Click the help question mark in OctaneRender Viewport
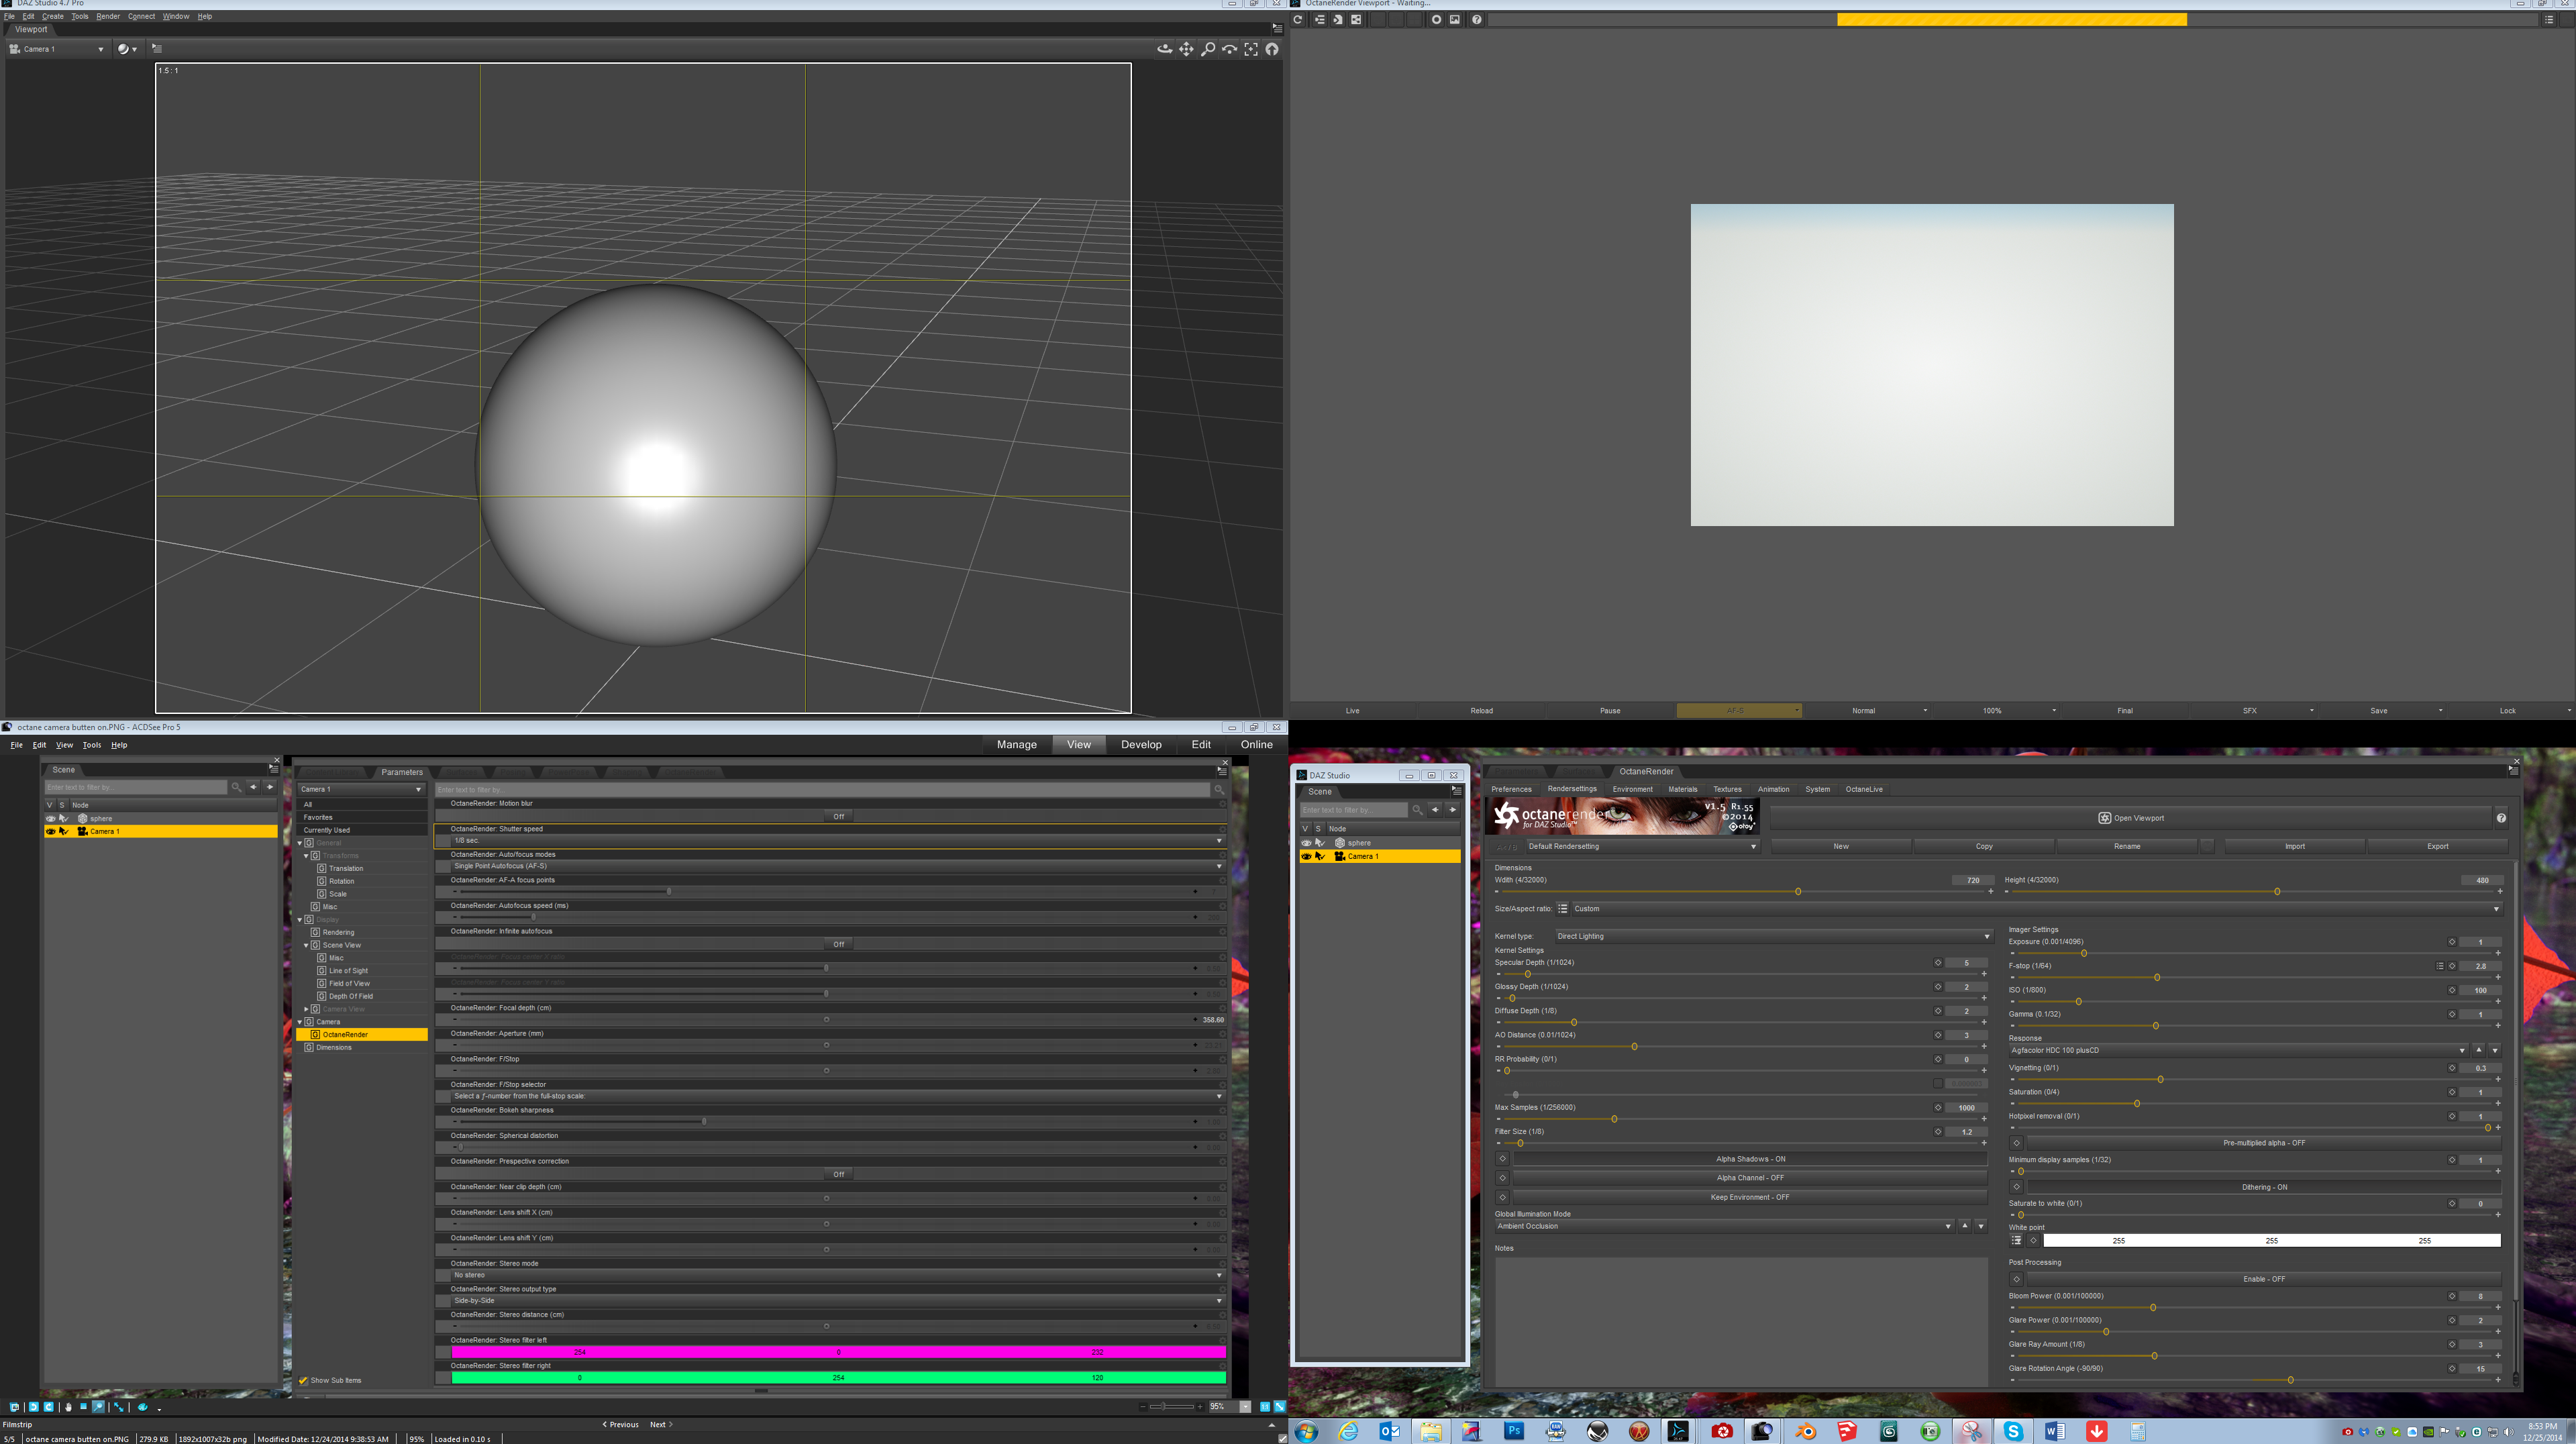Image resolution: width=2576 pixels, height=1444 pixels. [x=1476, y=19]
